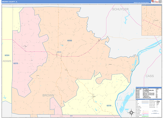
Task: Open the Mount Sterling inset street map
Action: click(x=152, y=20)
